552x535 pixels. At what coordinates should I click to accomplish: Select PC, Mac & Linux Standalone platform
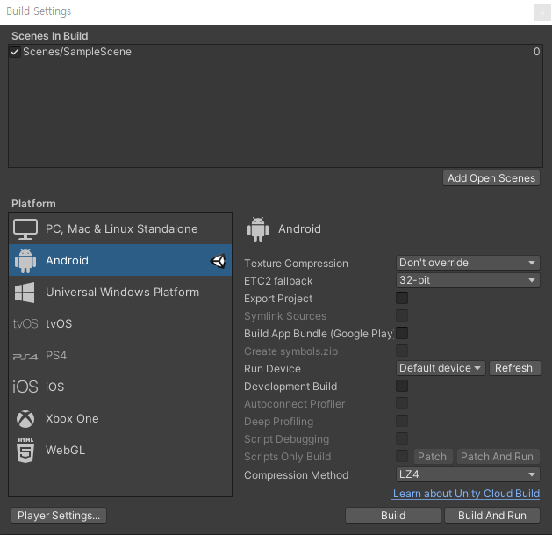[120, 228]
